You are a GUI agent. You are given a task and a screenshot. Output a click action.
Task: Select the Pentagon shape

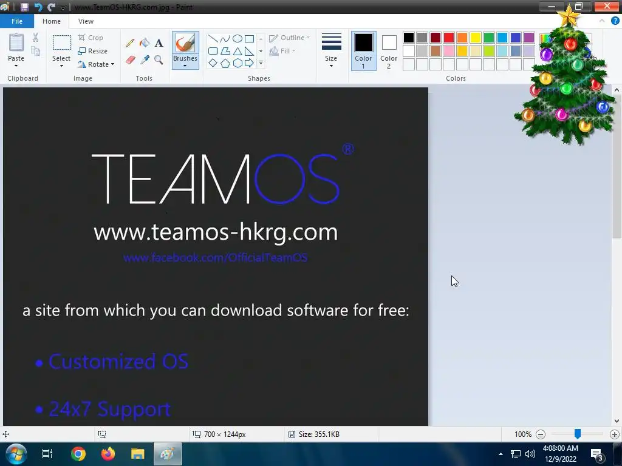[225, 63]
